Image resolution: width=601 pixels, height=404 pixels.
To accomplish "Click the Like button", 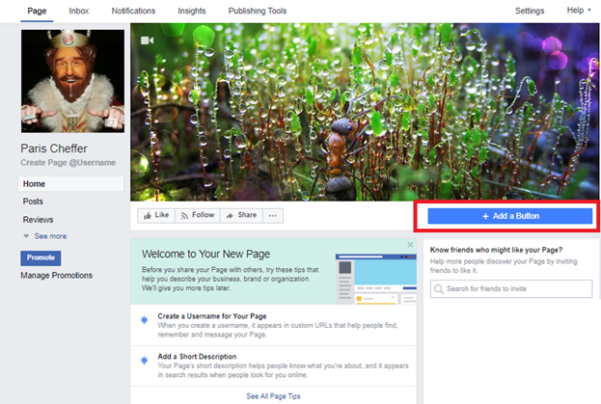I will pos(156,216).
